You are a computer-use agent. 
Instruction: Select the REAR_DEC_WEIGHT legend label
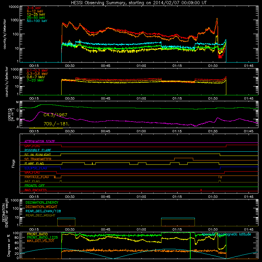click(40, 215)
